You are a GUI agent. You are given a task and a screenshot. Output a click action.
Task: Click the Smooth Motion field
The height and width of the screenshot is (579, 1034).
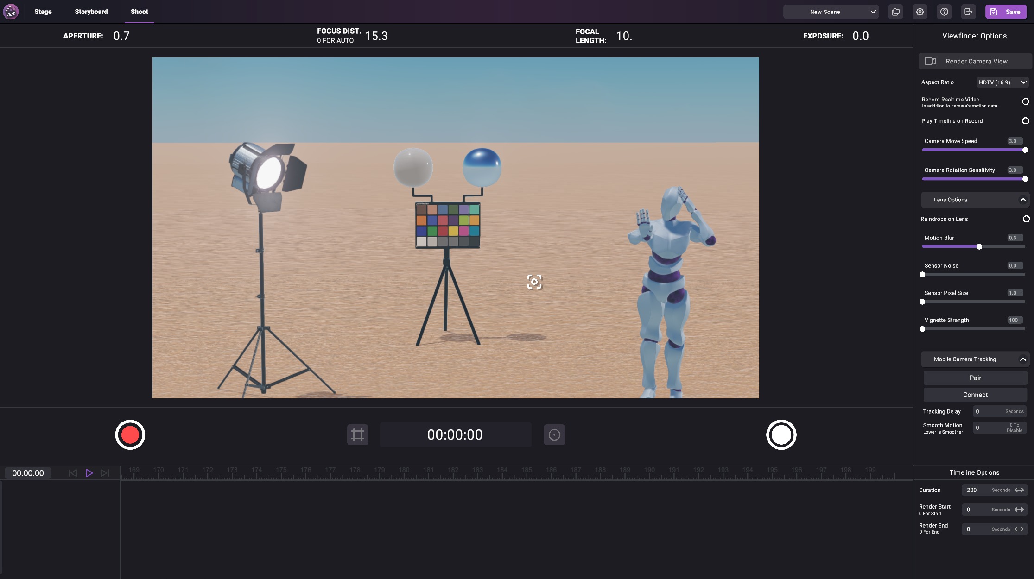point(1000,428)
